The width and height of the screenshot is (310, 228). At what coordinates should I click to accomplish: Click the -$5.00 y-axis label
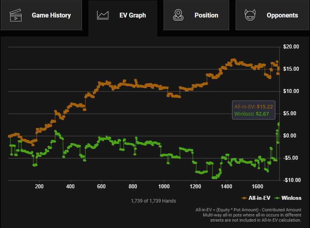coord(291,158)
